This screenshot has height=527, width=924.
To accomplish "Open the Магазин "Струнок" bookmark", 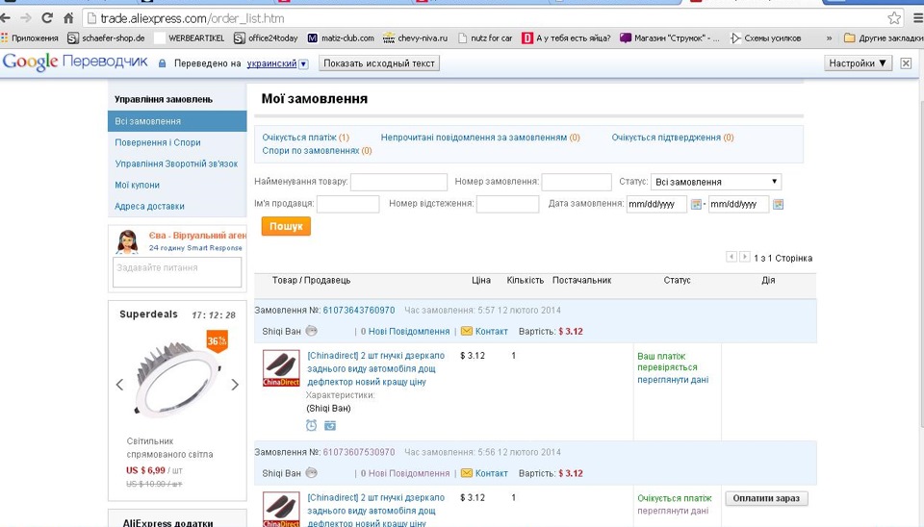I will [670, 38].
